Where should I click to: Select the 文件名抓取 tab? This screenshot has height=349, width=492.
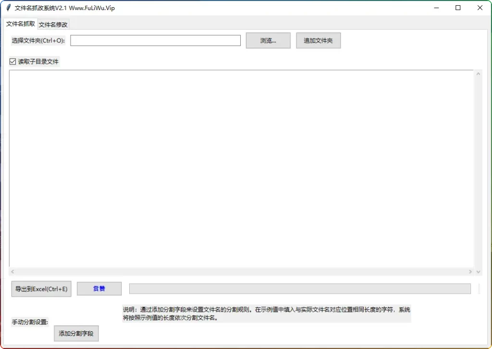[20, 24]
